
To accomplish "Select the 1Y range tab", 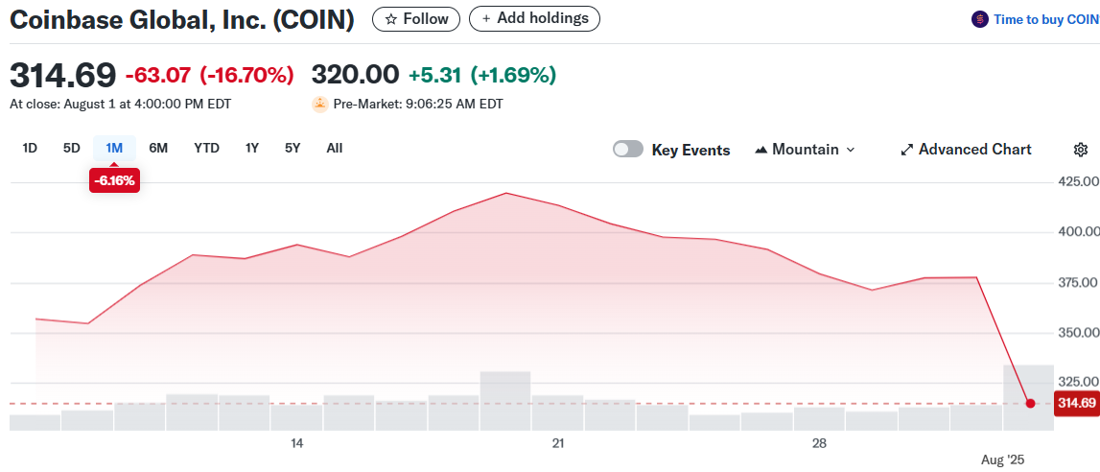I will 252,148.
